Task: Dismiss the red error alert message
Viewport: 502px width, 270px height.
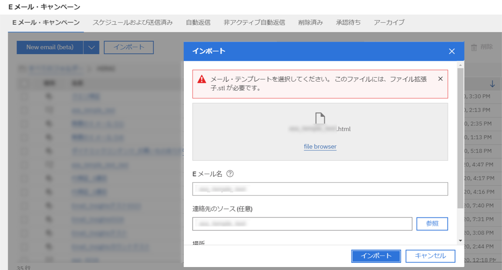Action: coord(440,79)
